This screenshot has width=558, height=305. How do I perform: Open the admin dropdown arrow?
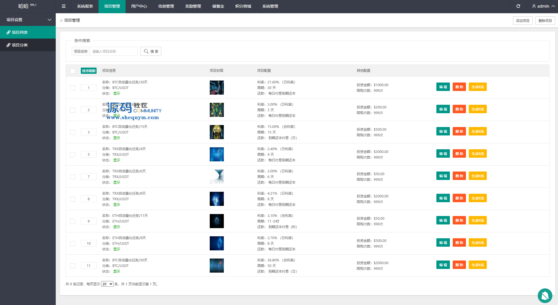(x=553, y=6)
